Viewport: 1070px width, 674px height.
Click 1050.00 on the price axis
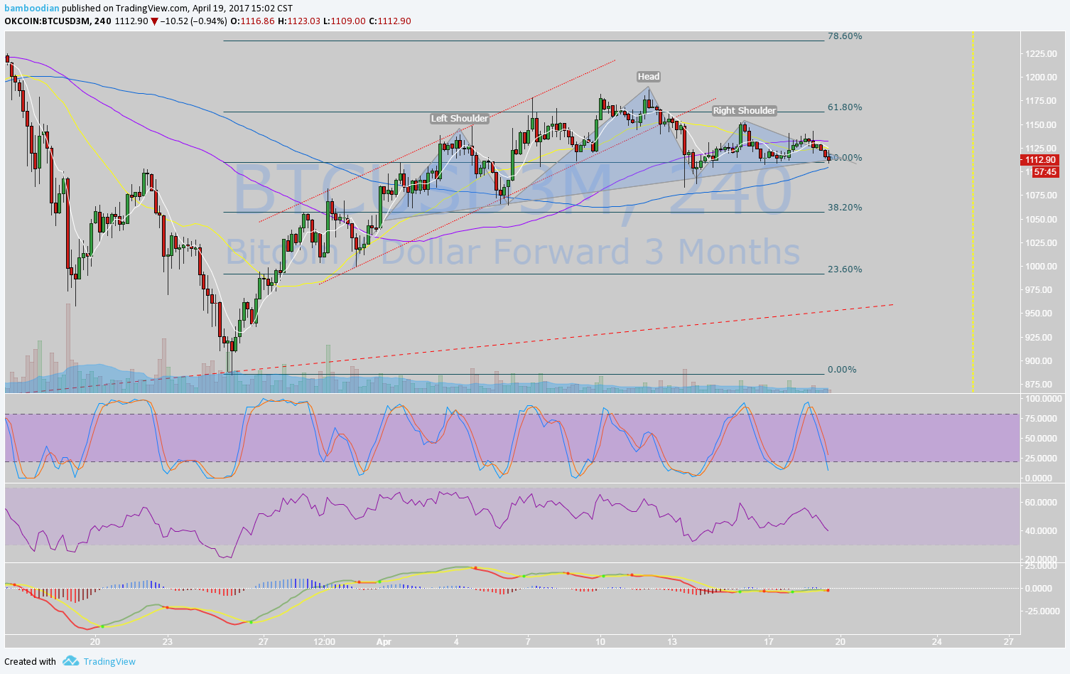(x=1042, y=219)
